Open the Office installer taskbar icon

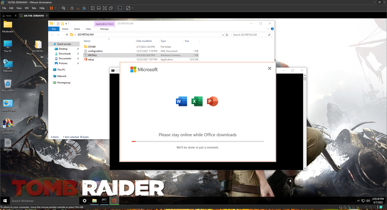click(x=114, y=201)
